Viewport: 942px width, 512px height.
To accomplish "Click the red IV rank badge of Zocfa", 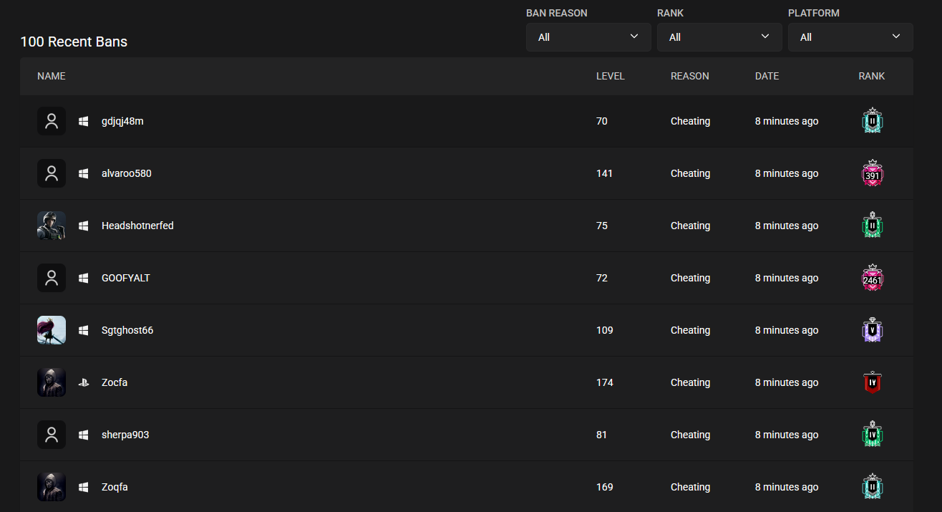I will (x=873, y=382).
